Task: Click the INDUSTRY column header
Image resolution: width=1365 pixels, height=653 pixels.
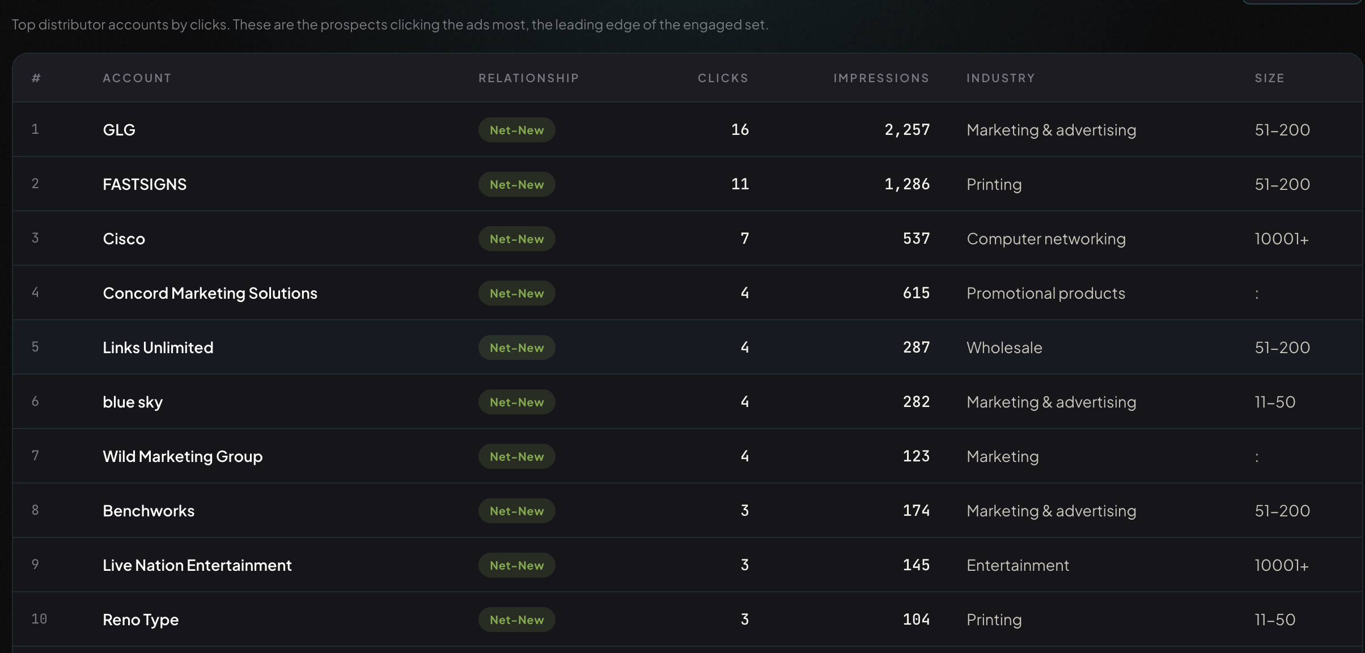Action: pyautogui.click(x=1001, y=78)
